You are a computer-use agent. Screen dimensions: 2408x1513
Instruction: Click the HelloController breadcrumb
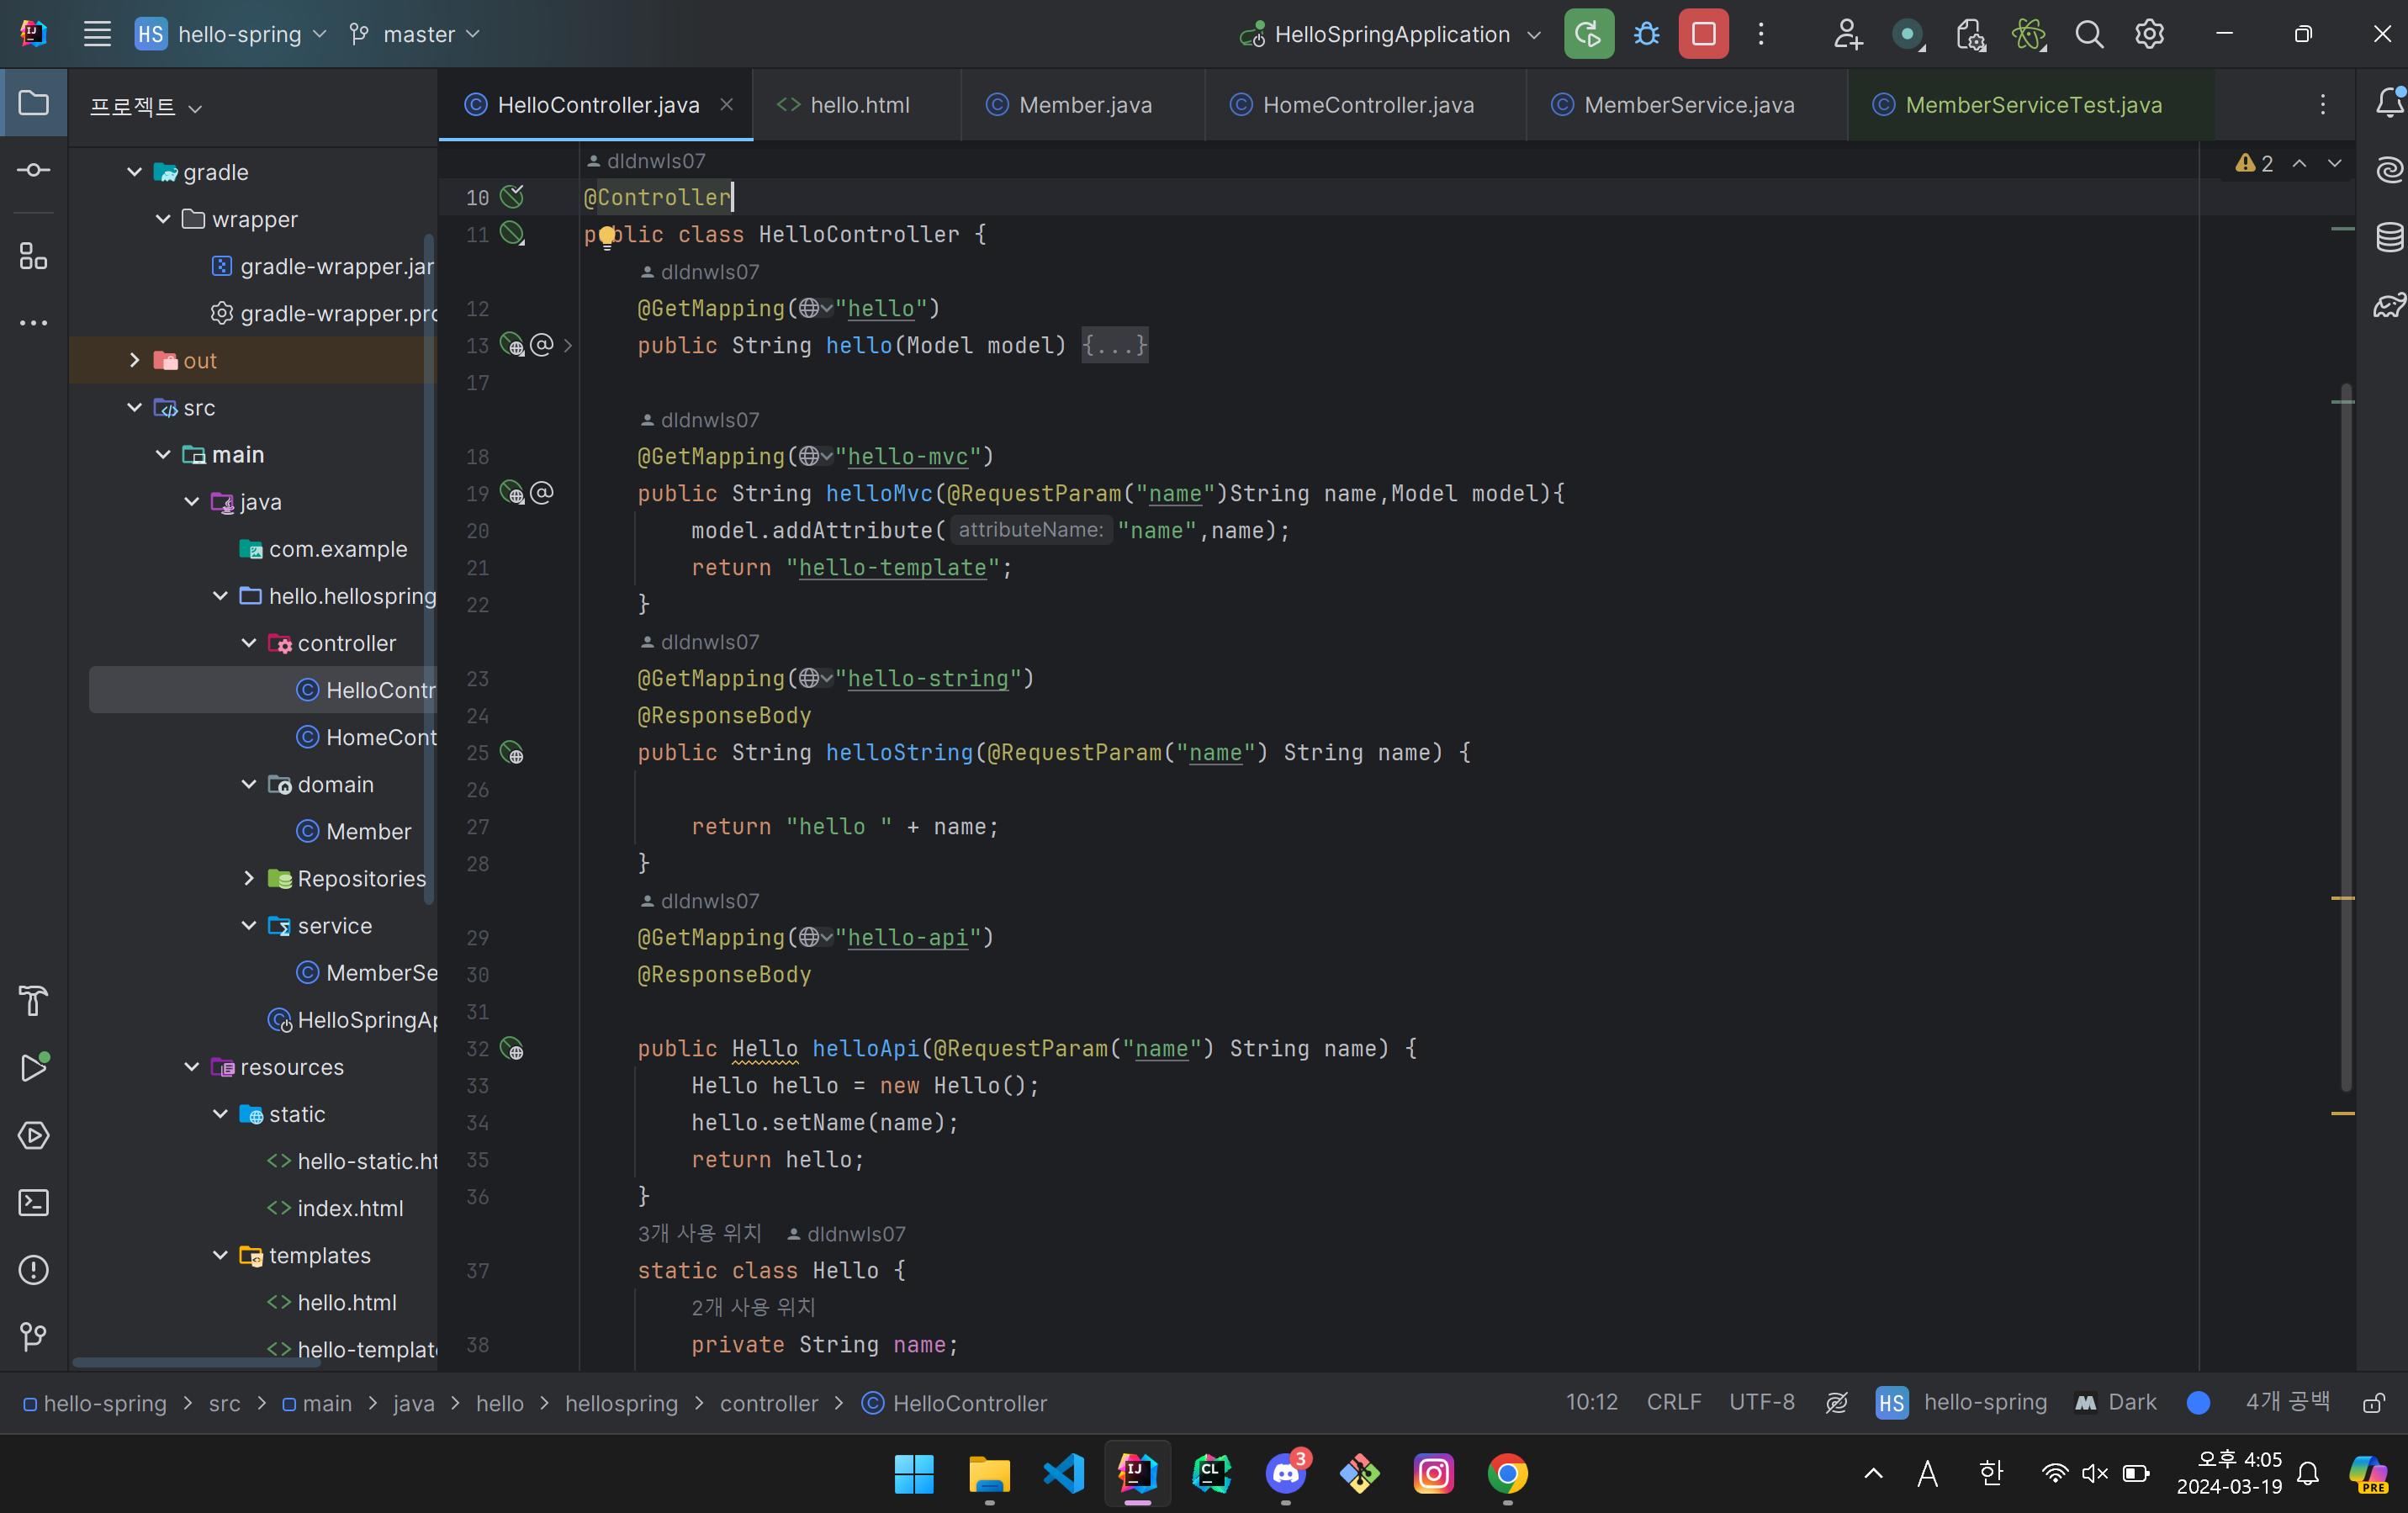pos(955,1403)
